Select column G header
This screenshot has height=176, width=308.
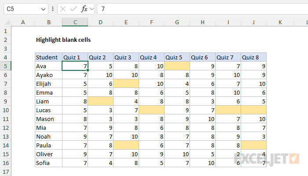pyautogui.click(x=177, y=22)
